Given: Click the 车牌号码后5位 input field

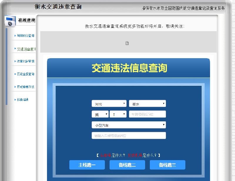Looking at the screenshot, I should [x=147, y=114].
